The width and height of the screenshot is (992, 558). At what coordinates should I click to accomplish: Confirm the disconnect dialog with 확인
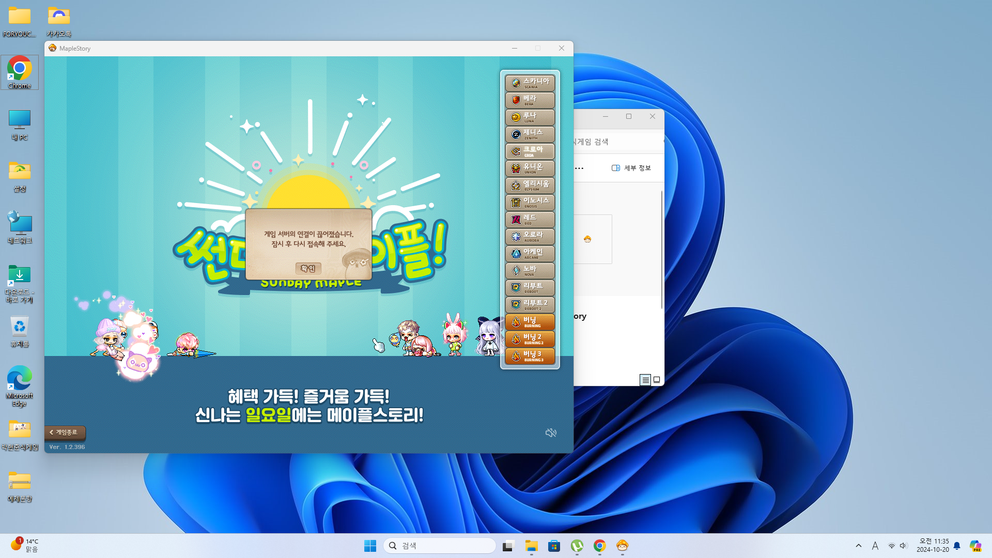(x=308, y=268)
